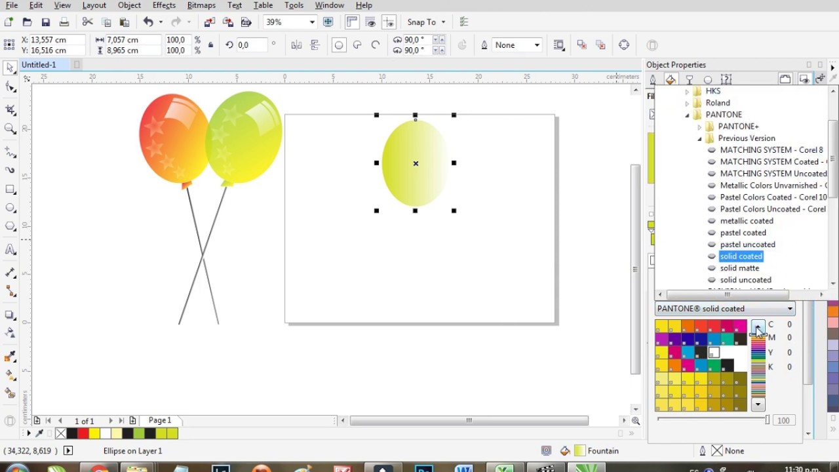Save the document with floppy icon

pos(45,22)
